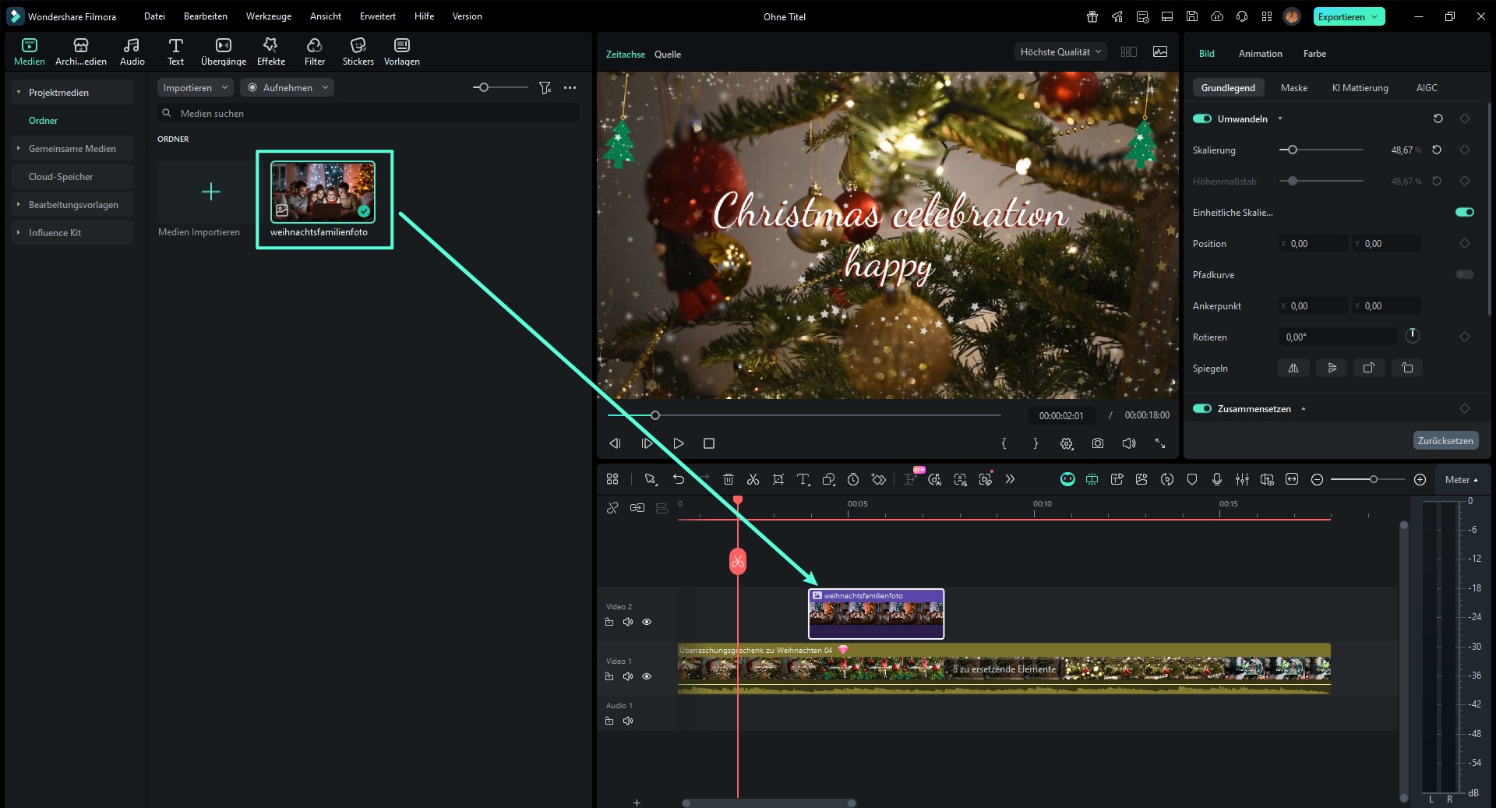Open the Speed control clock icon

(x=853, y=479)
